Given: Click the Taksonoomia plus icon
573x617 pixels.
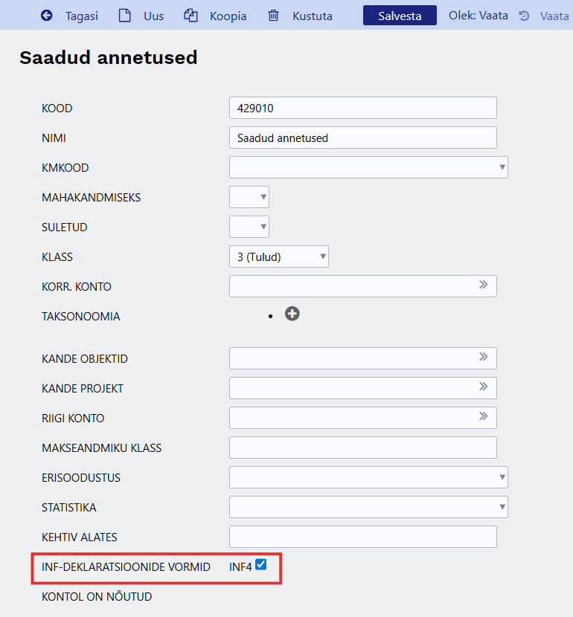Looking at the screenshot, I should [292, 314].
